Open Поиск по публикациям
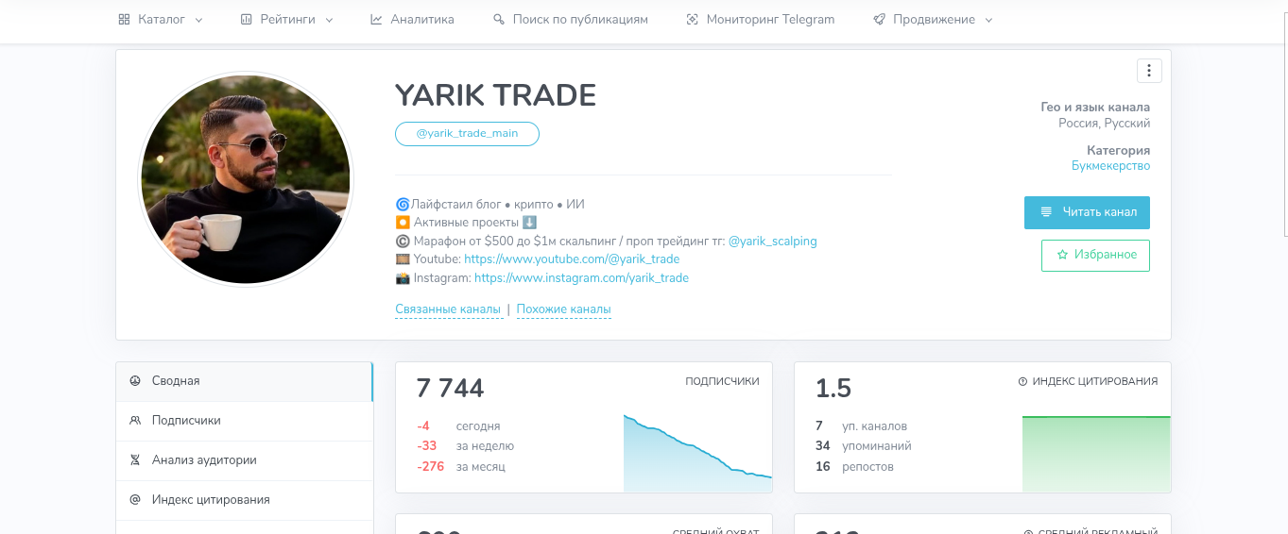This screenshot has height=534, width=1288. 571,19
